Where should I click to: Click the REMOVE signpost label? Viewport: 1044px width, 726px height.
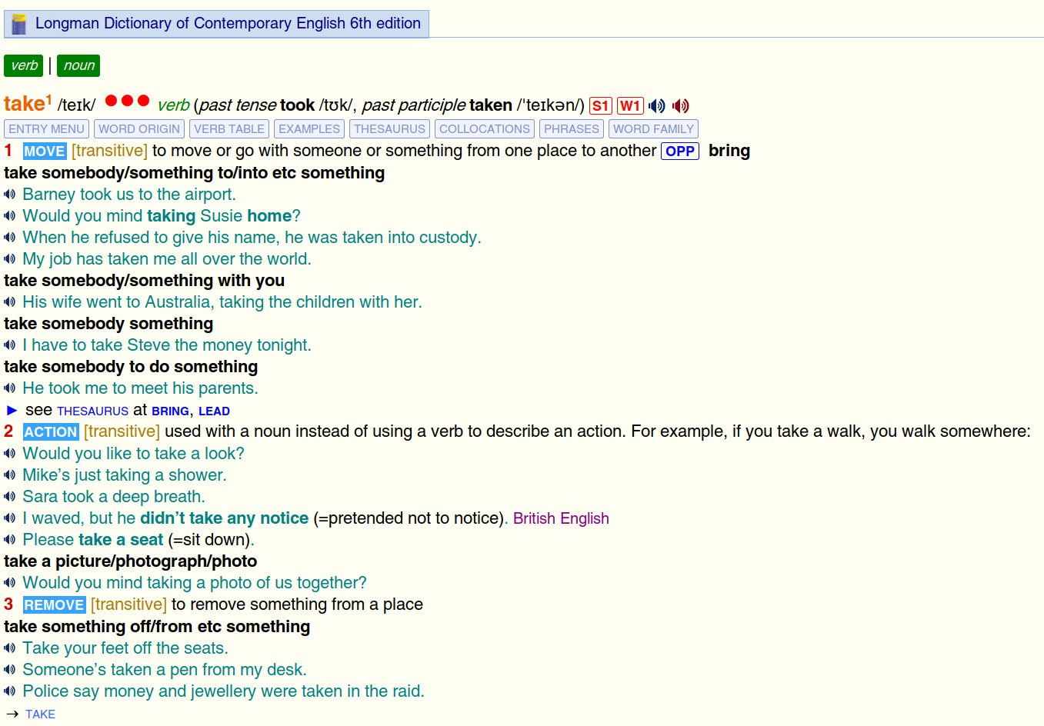click(x=54, y=605)
